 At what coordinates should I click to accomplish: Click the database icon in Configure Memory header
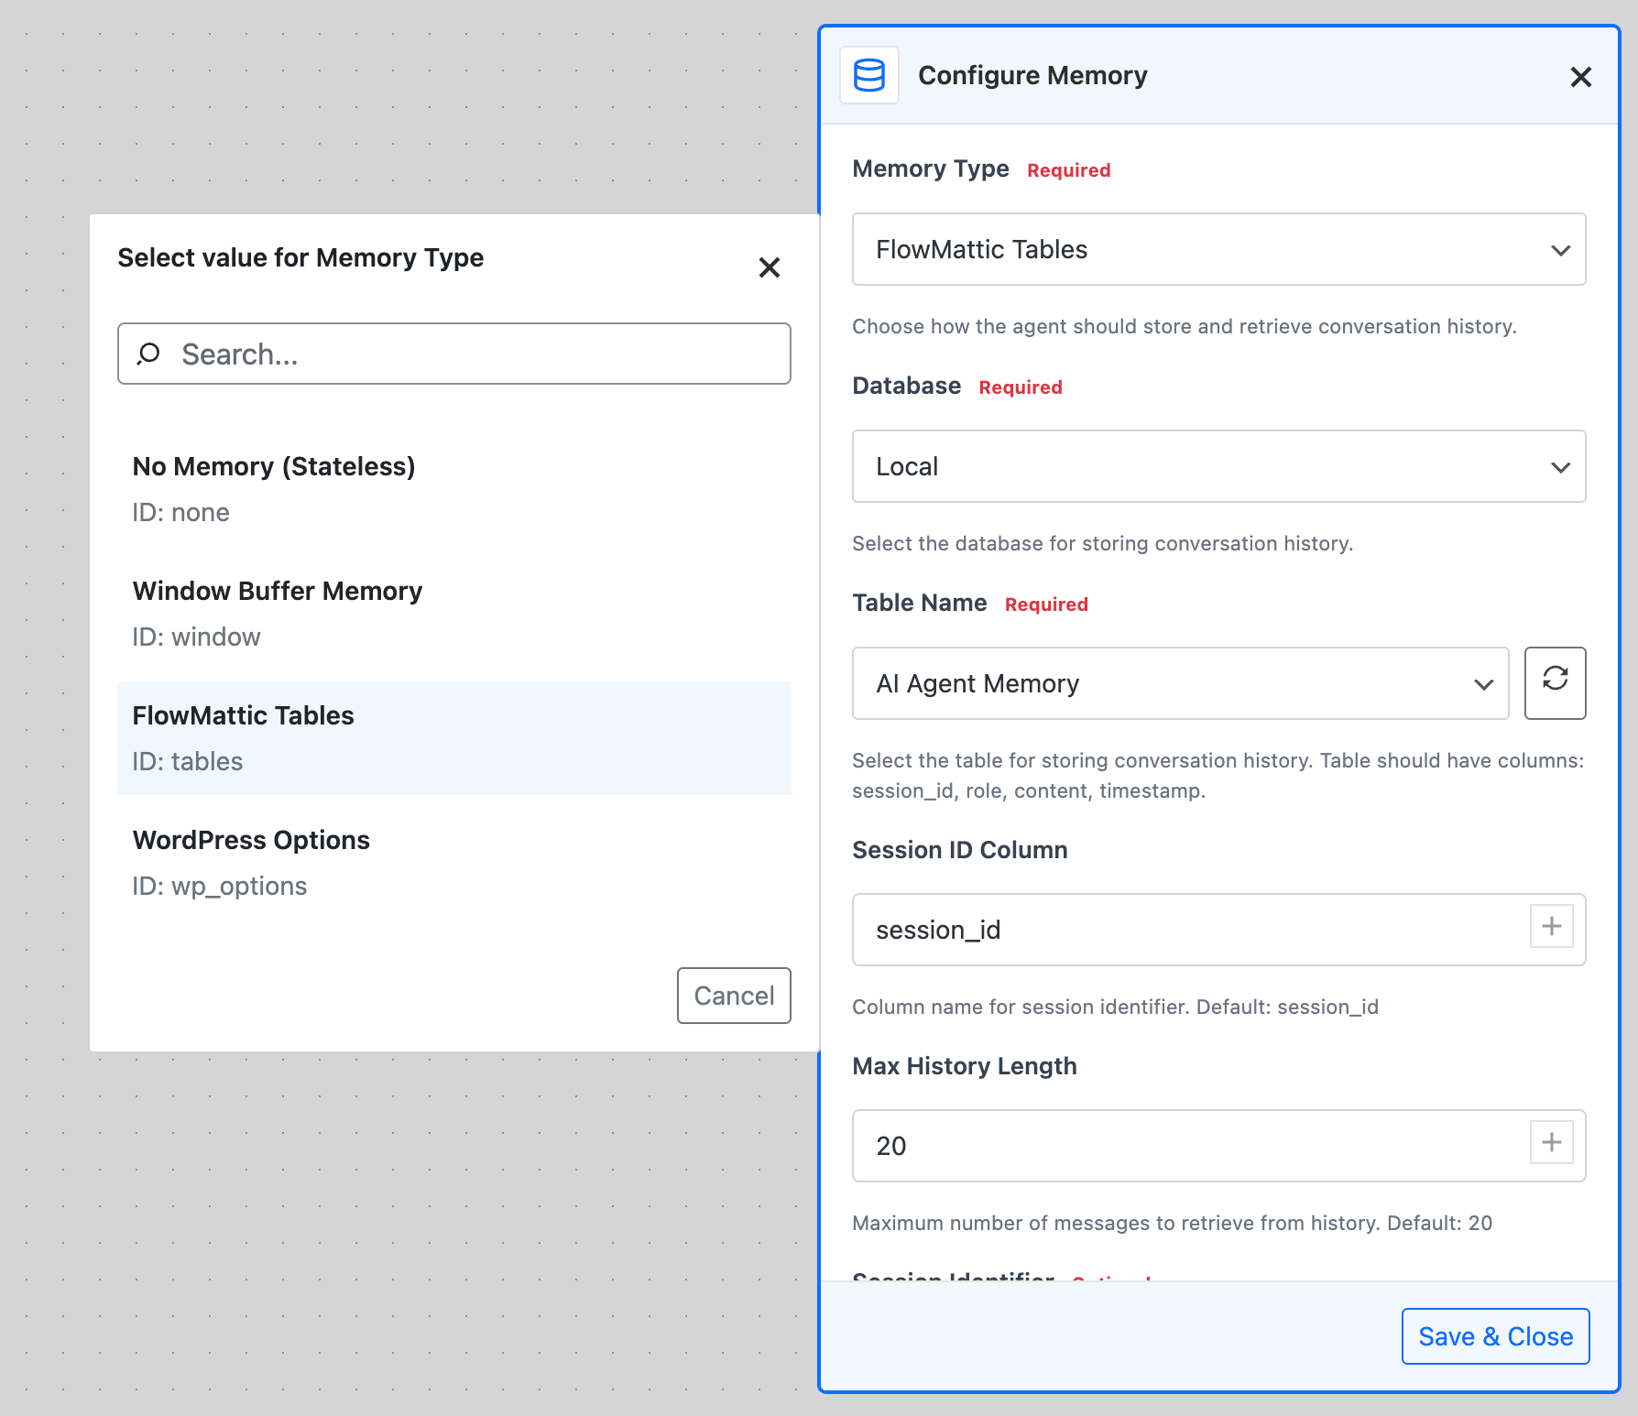coord(868,75)
